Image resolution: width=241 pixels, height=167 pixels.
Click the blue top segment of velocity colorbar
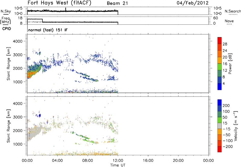point(220,102)
